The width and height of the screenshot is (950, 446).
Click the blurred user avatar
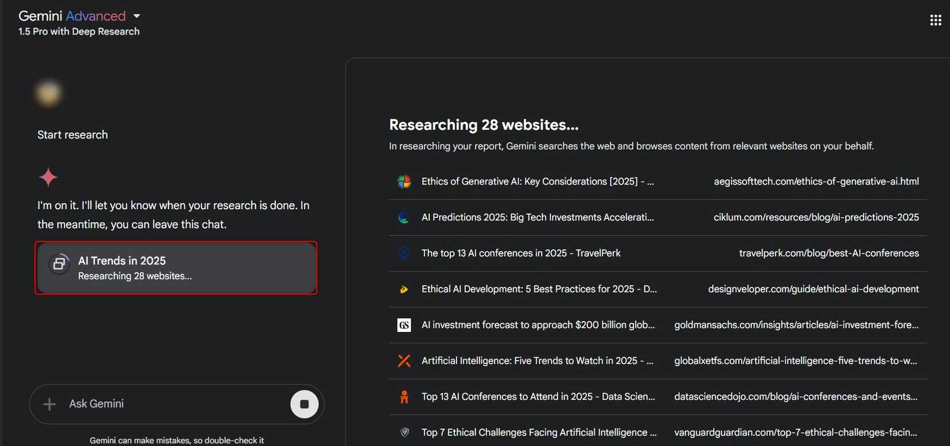48,93
